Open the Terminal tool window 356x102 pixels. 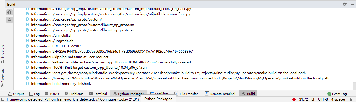tap(98, 94)
